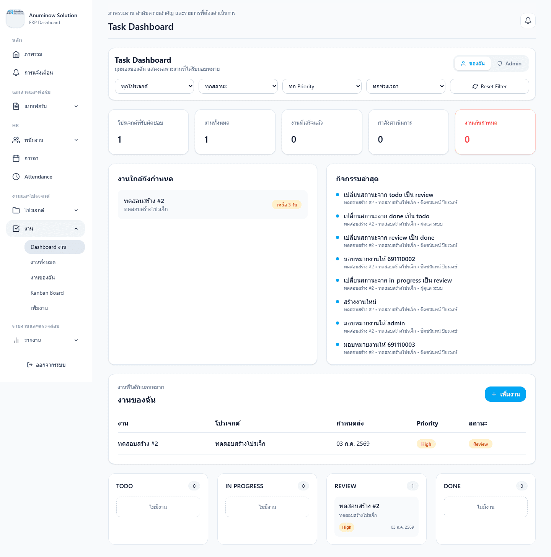Image resolution: width=551 pixels, height=557 pixels.
Task: Open the ทุกช่วงเวลา time range dropdown
Action: 406,86
